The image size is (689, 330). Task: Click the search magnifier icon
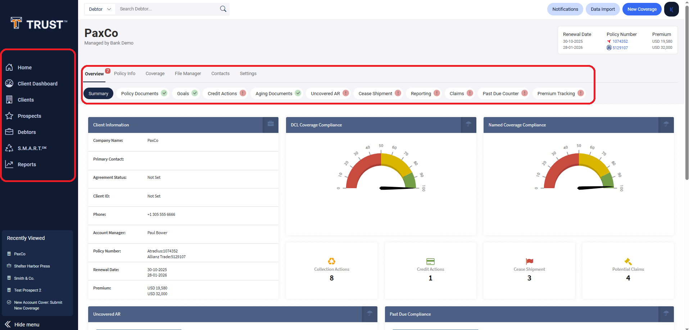point(223,9)
